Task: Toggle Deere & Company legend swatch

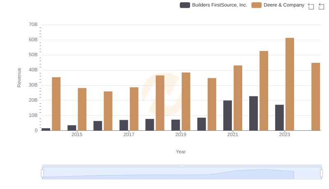Action: (x=256, y=5)
